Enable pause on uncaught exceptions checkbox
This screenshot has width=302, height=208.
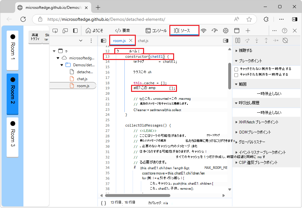pyautogui.click(x=236, y=69)
